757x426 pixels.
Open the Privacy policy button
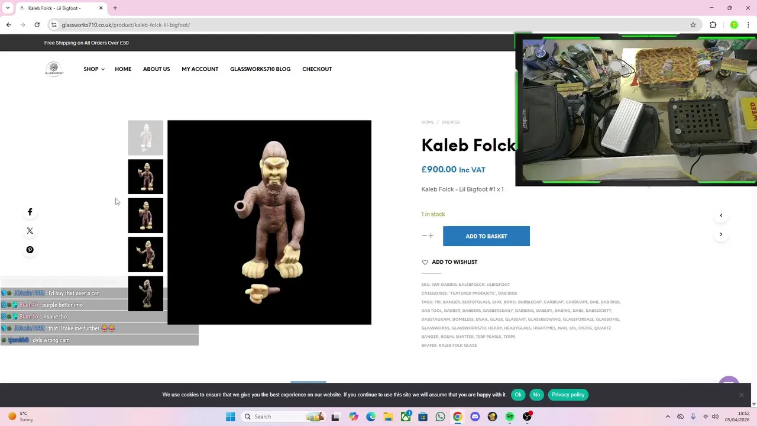tap(568, 395)
